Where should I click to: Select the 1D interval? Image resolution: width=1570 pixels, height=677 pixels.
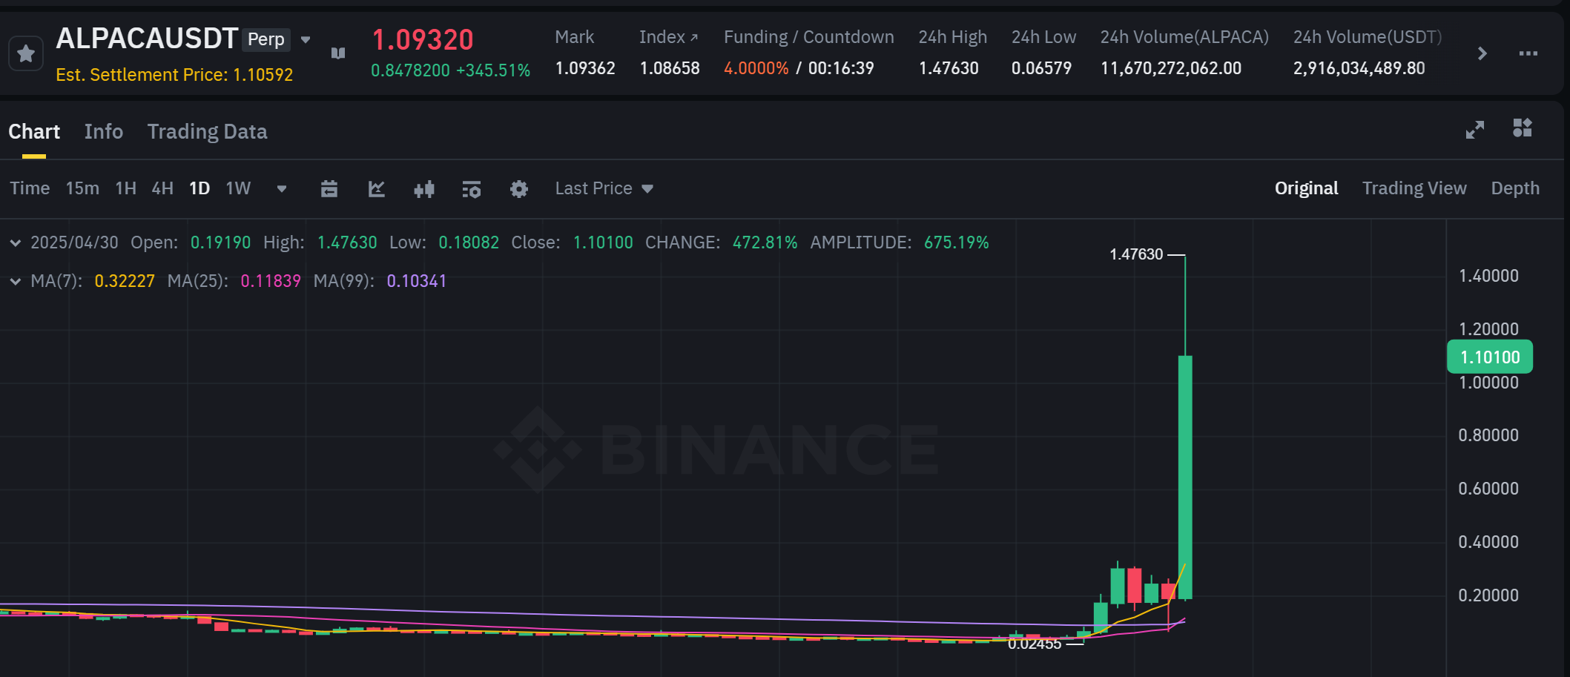pyautogui.click(x=199, y=188)
